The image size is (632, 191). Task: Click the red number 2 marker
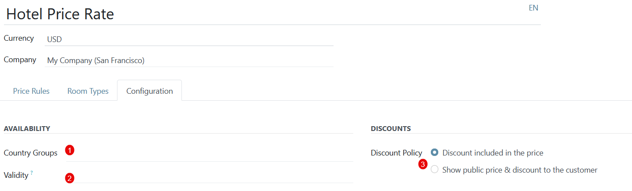tap(70, 178)
